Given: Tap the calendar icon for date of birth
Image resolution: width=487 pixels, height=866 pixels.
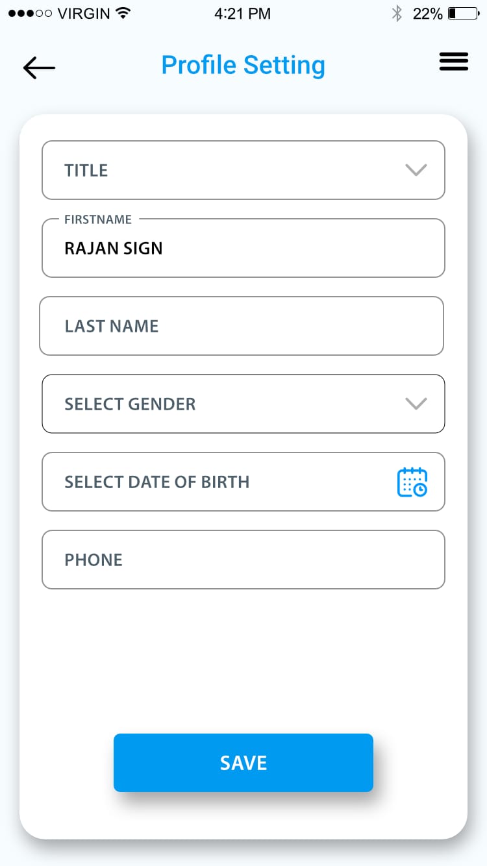Looking at the screenshot, I should tap(413, 482).
